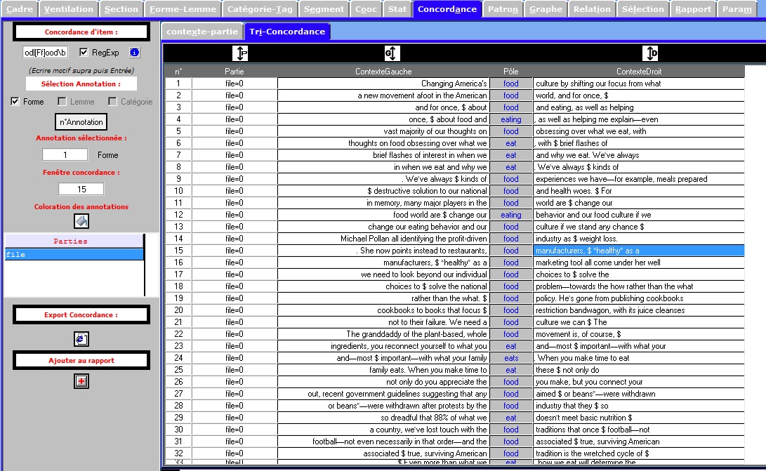
Task: Click pole word 'eating' in row 4
Action: tap(511, 119)
